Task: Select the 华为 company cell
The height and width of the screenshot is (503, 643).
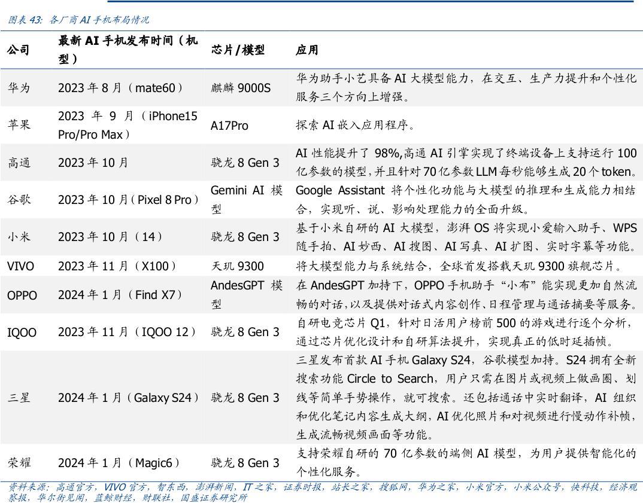Action: [16, 87]
